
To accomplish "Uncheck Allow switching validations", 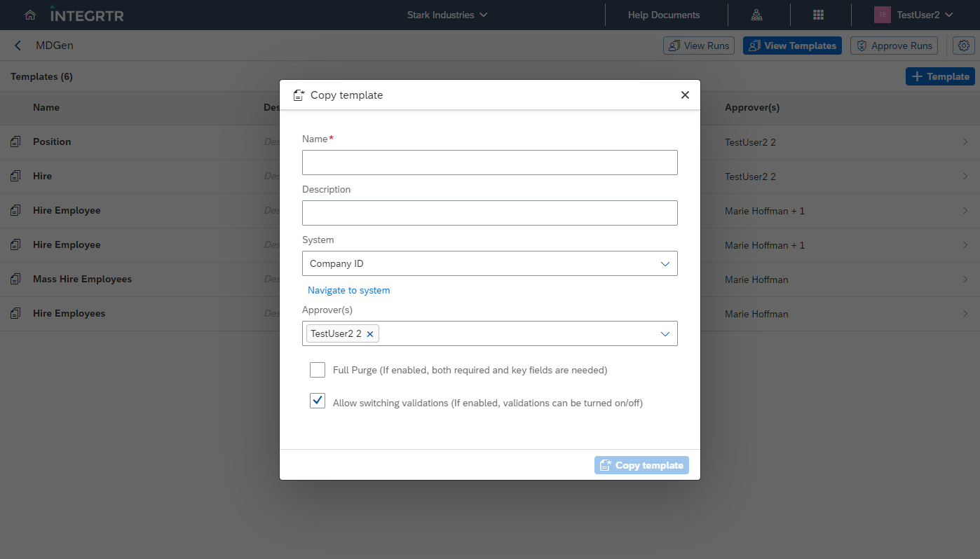I will click(318, 400).
